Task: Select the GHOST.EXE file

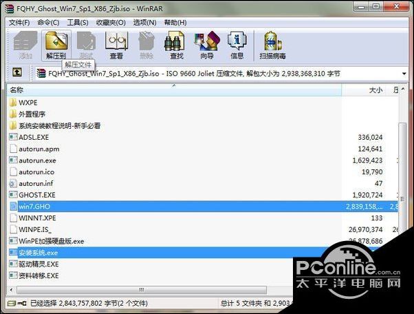Action: 33,195
